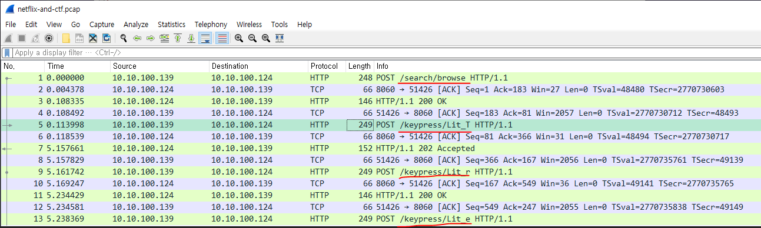This screenshot has height=228, width=761.
Task: Select packet 11 at time 5.234429
Action: click(380, 195)
